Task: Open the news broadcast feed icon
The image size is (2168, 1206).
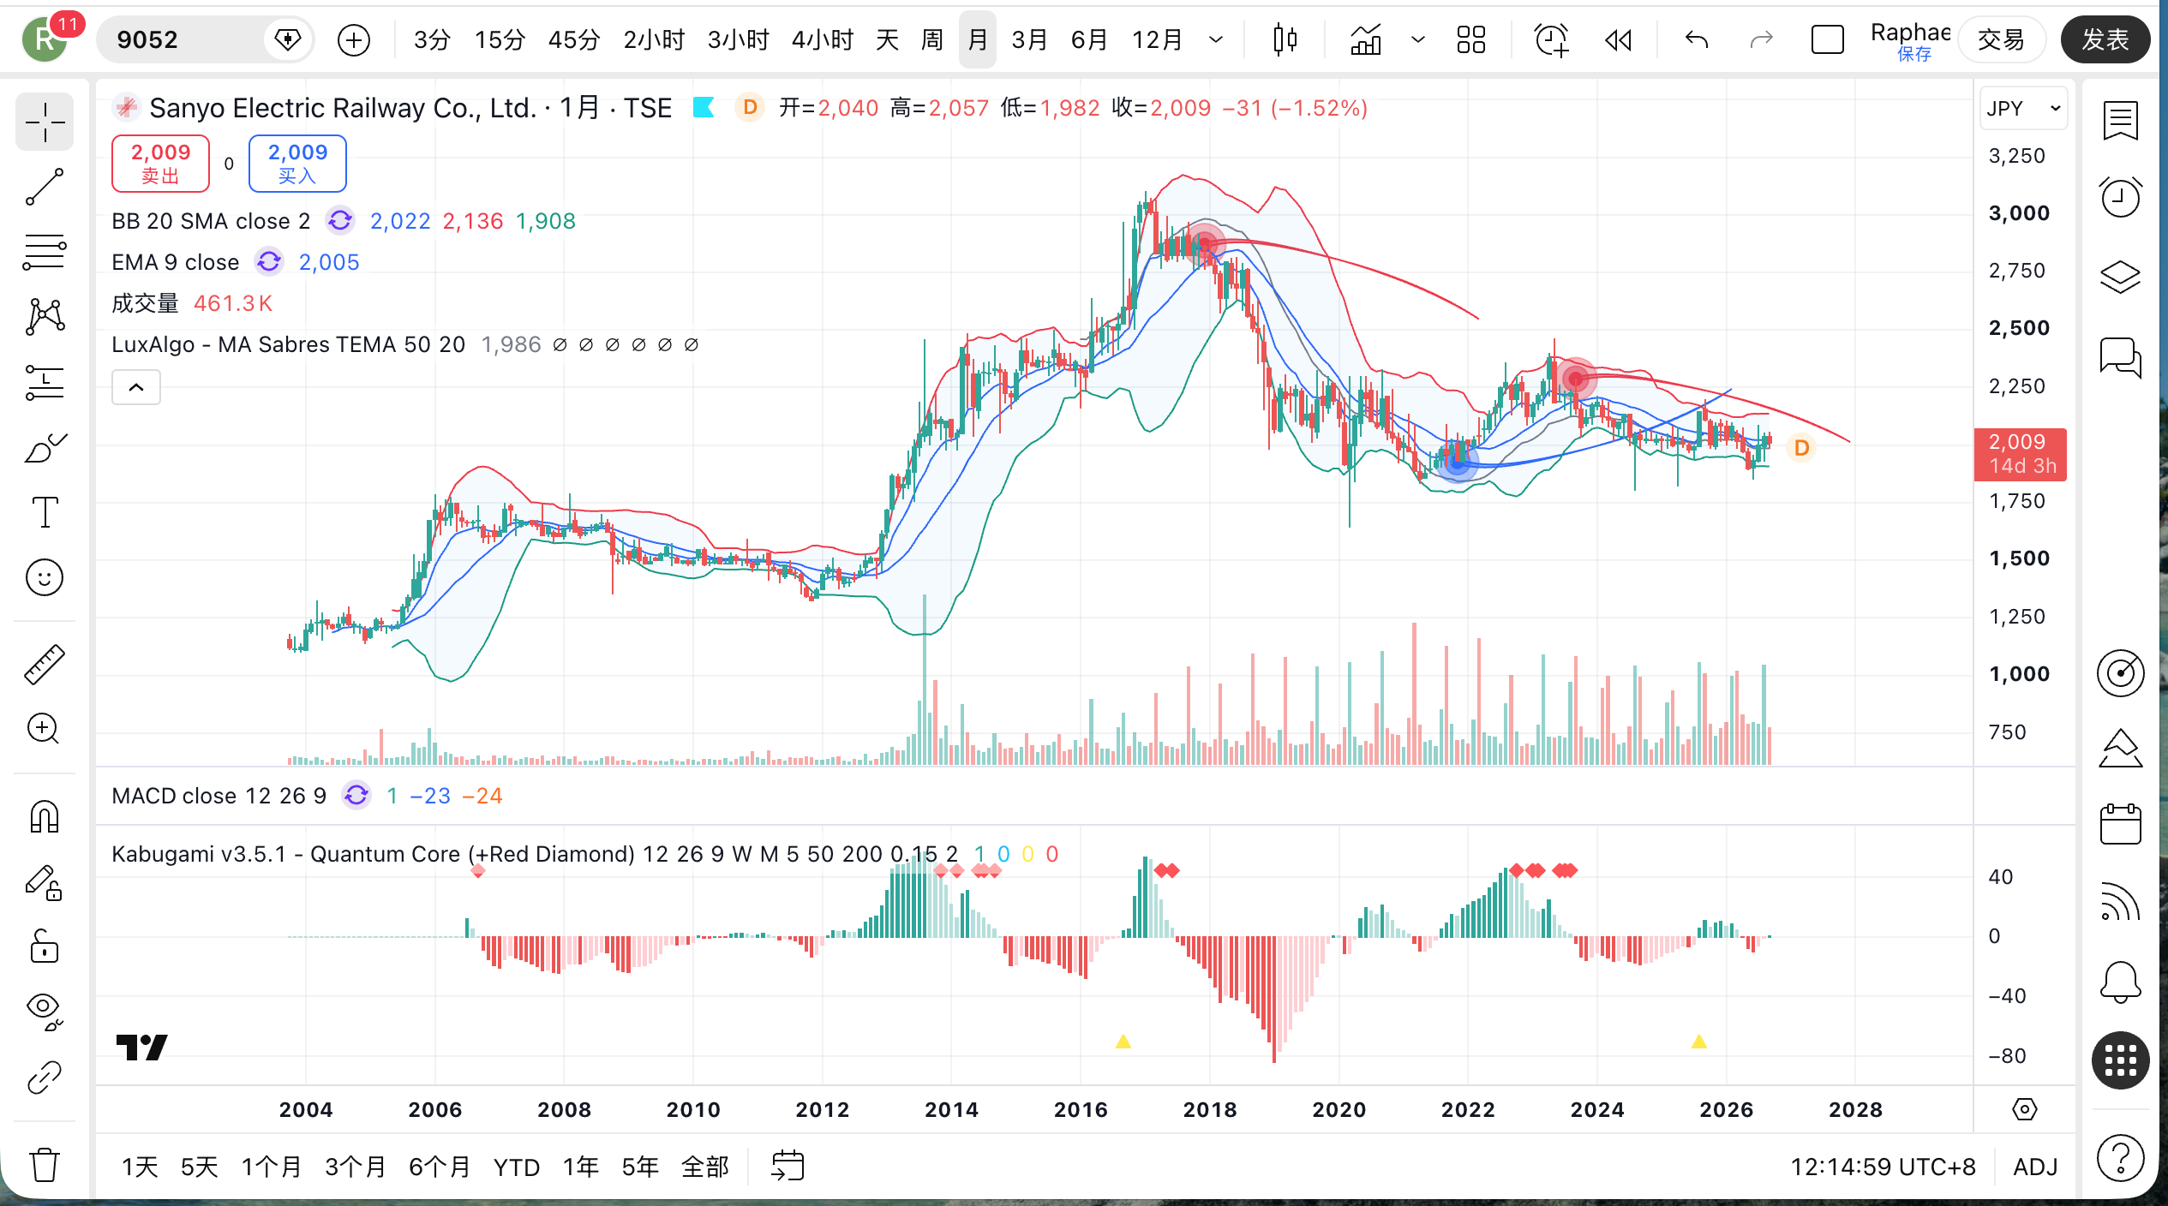Action: [2120, 903]
